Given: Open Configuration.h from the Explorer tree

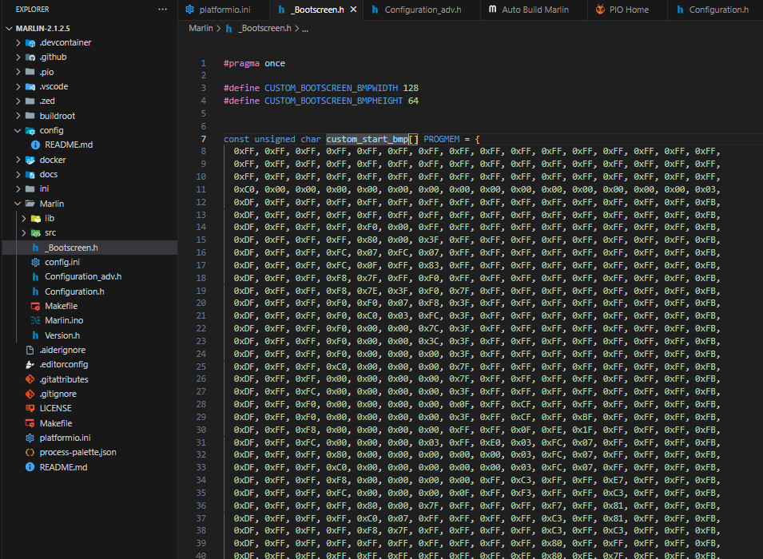Looking at the screenshot, I should [74, 291].
